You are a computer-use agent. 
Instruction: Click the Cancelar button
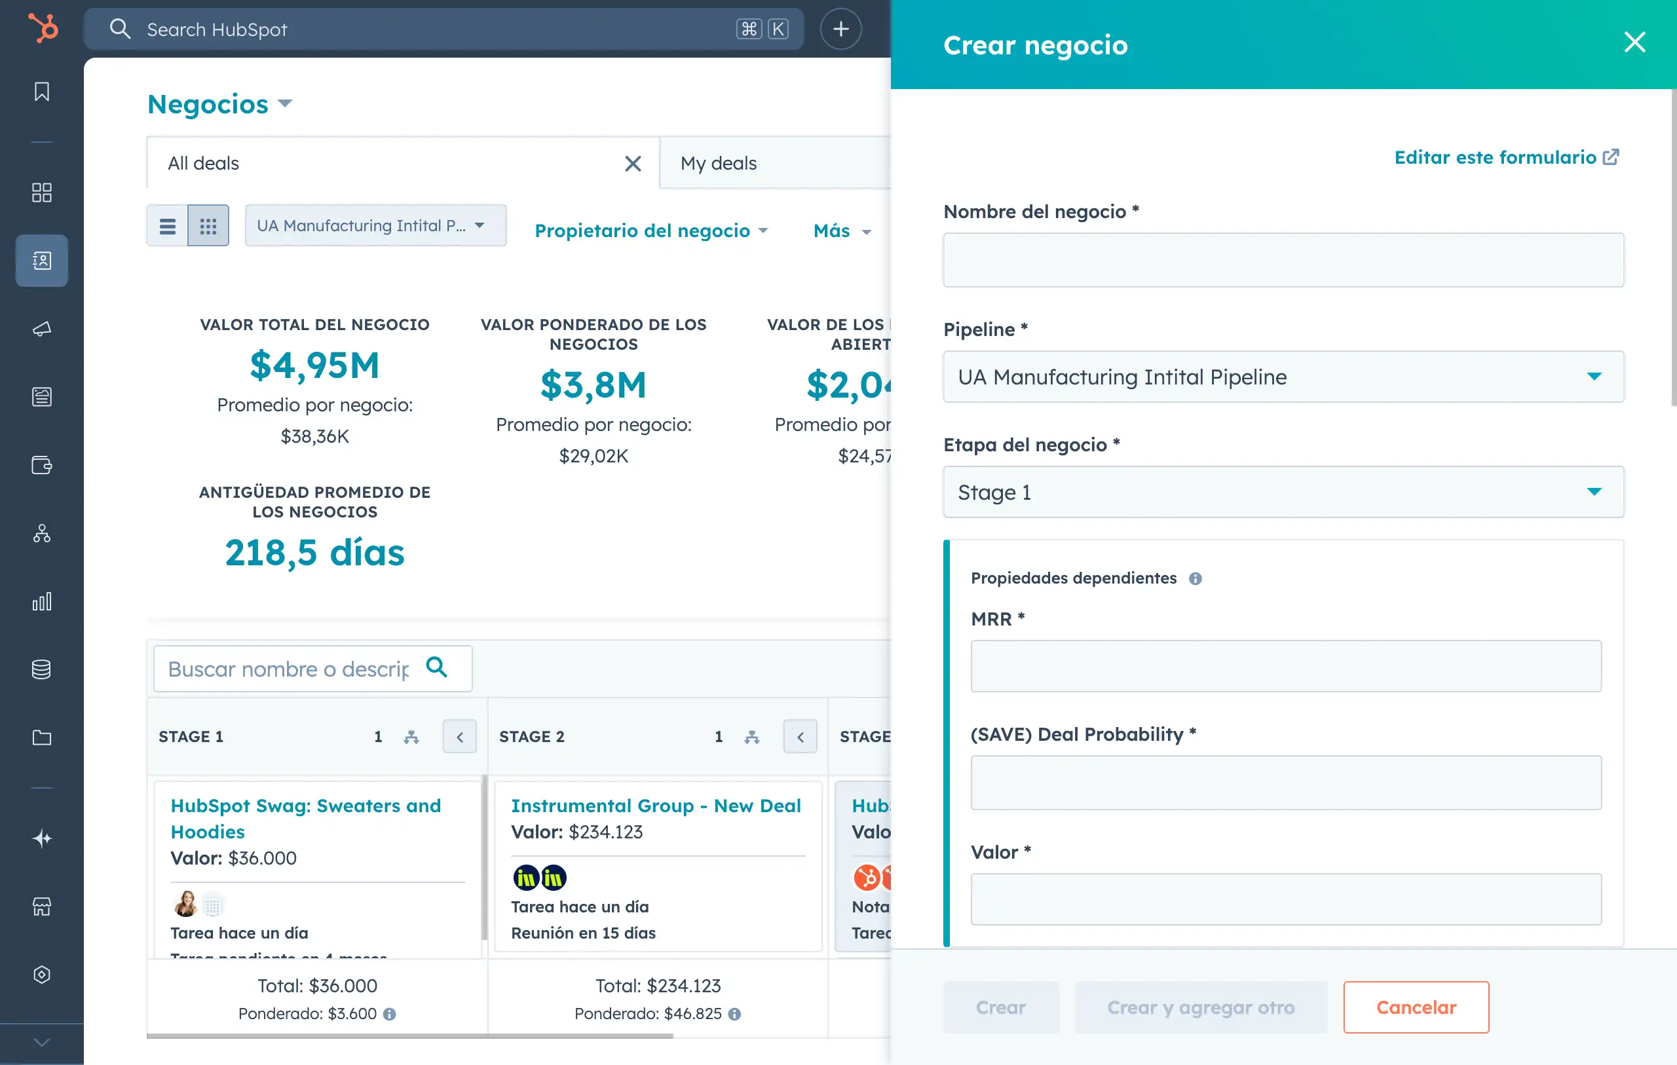[x=1416, y=1008]
